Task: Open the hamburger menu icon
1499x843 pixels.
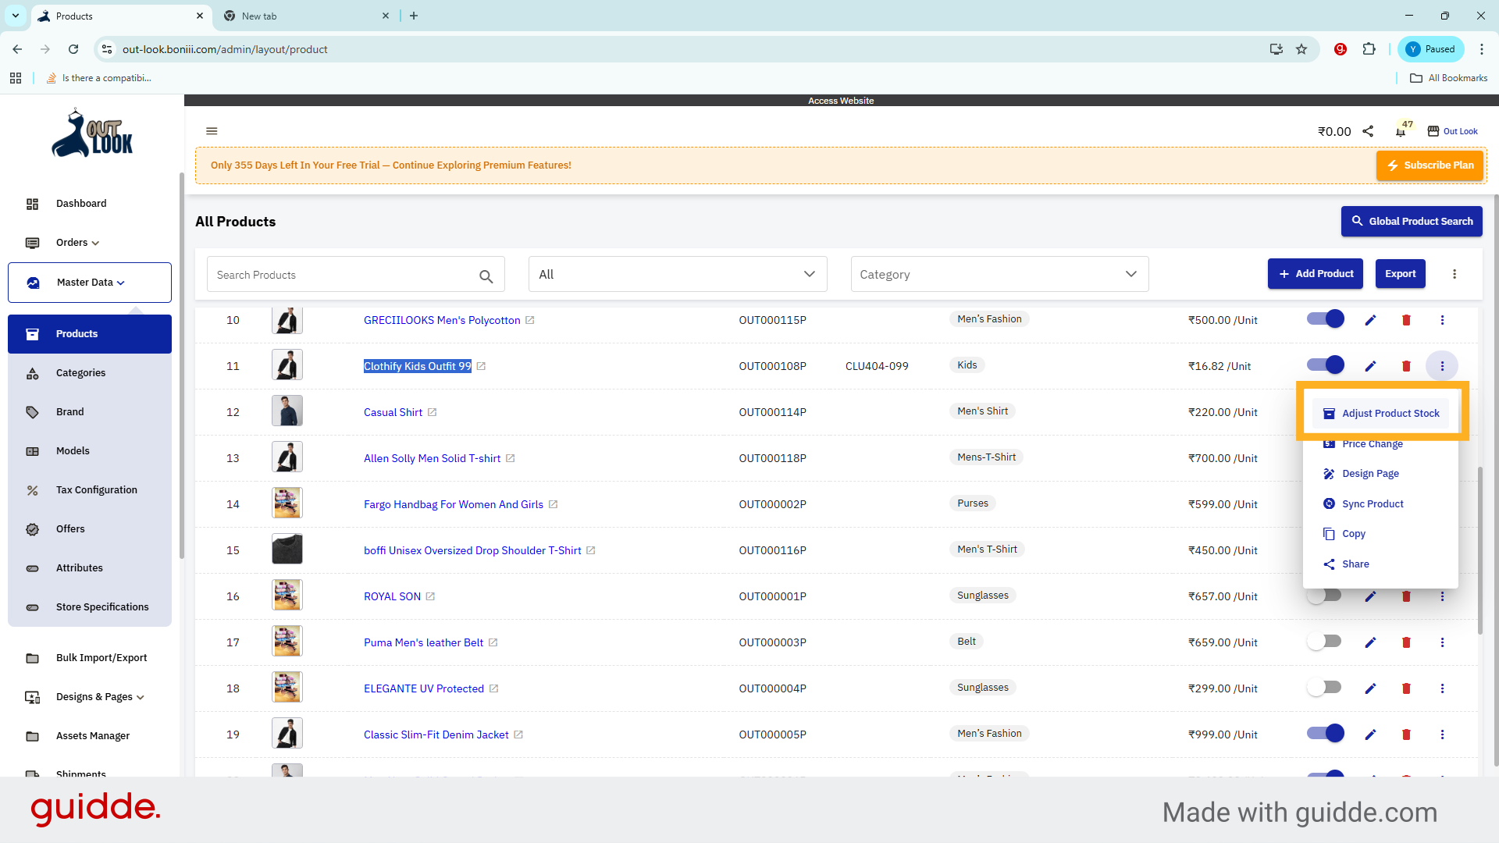Action: (212, 131)
